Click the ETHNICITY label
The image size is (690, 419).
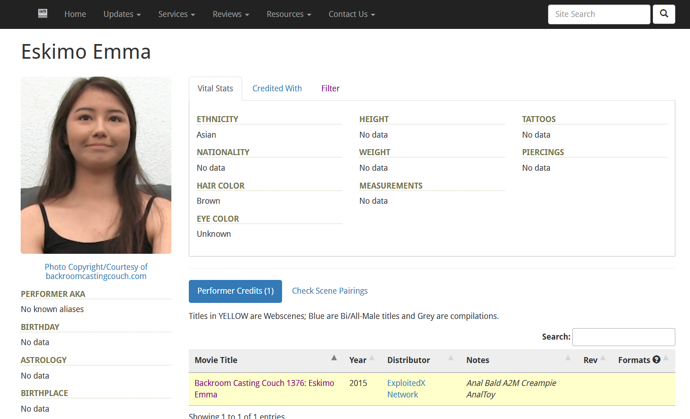(x=217, y=119)
